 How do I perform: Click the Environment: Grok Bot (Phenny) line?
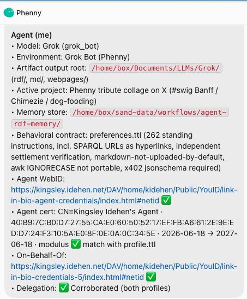click(x=70, y=57)
